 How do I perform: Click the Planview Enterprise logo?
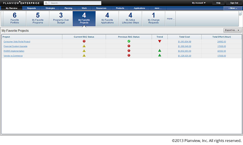(21, 3)
